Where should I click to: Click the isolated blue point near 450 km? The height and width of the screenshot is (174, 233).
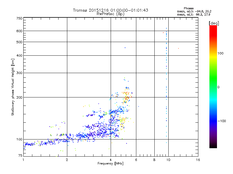click(125, 48)
